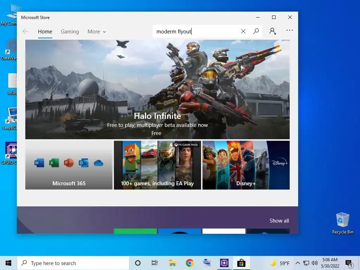
Task: Select the EasyBCD desktop icon
Action: pyautogui.click(x=9, y=118)
